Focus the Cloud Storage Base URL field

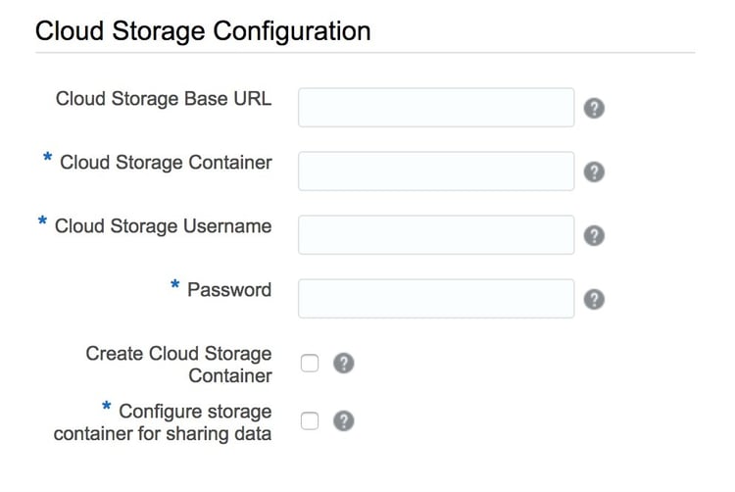[x=436, y=107]
